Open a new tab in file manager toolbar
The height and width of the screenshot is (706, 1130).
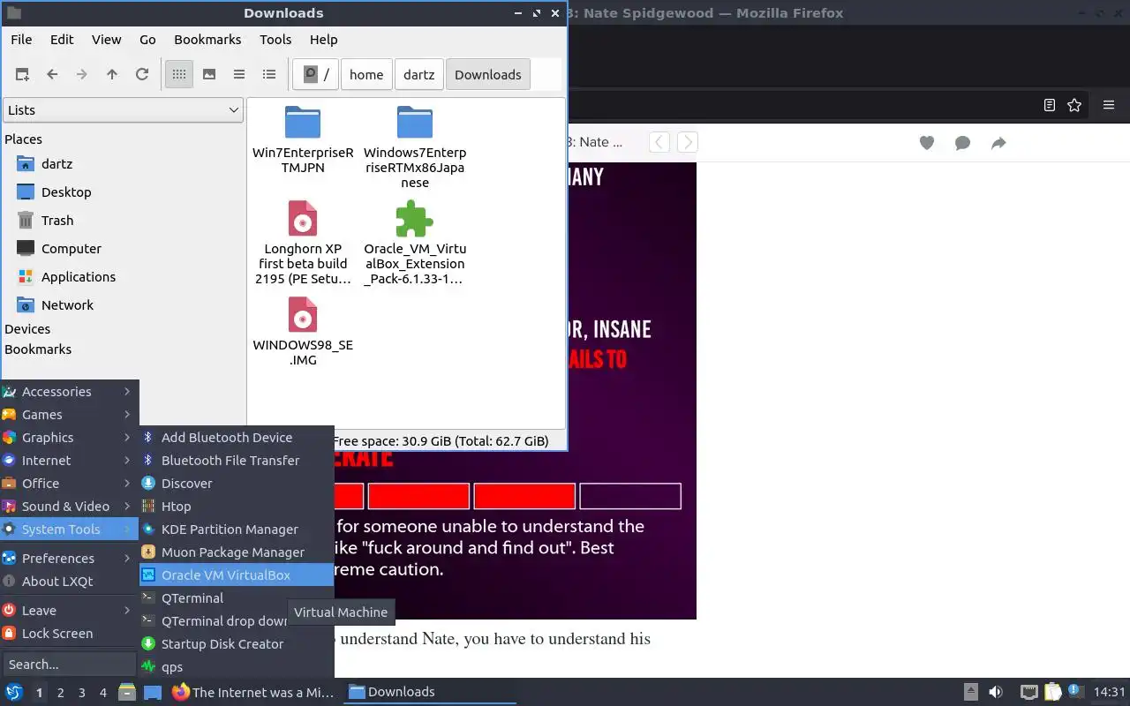(22, 75)
